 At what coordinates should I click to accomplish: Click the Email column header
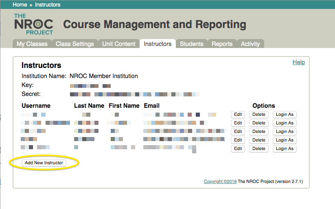152,106
